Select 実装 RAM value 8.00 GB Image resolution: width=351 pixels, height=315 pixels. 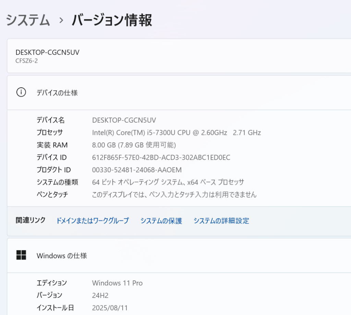(x=134, y=145)
